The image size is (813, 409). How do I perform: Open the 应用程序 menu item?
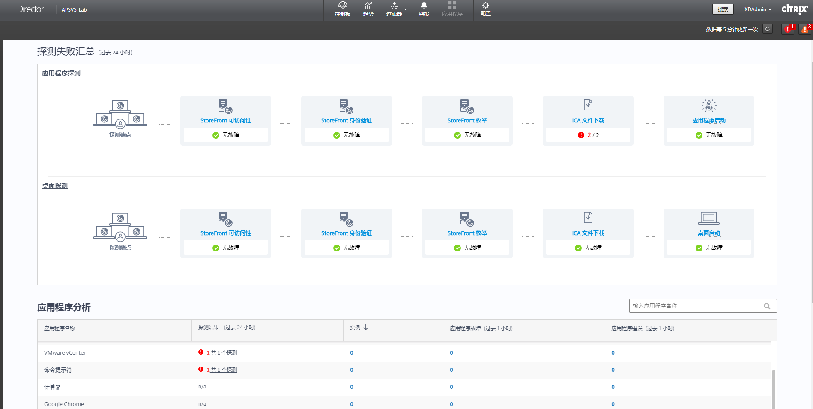pyautogui.click(x=452, y=9)
